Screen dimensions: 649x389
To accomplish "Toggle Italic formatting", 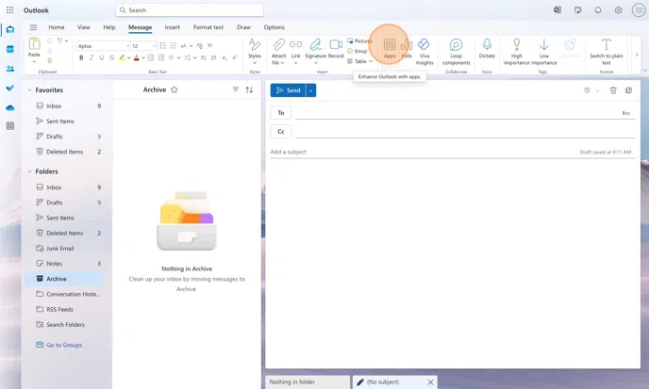I will (92, 57).
